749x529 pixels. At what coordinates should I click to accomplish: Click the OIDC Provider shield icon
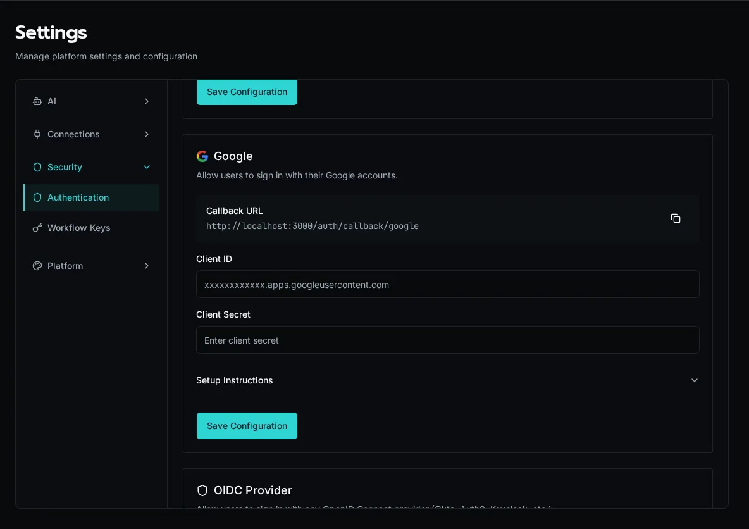(202, 490)
